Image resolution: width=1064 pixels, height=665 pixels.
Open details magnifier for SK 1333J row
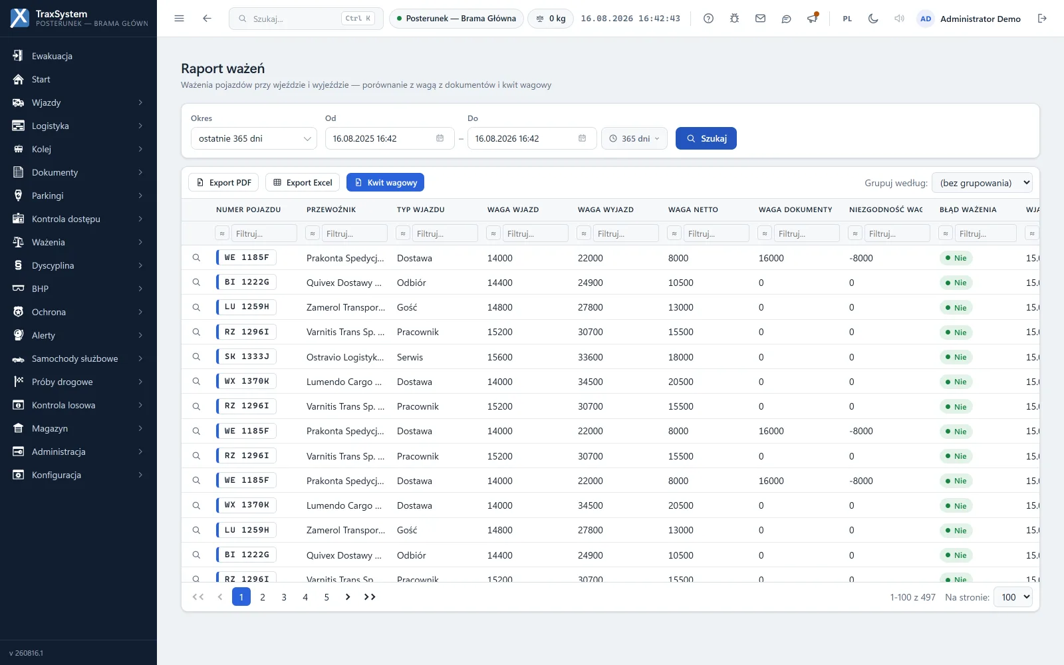(196, 356)
